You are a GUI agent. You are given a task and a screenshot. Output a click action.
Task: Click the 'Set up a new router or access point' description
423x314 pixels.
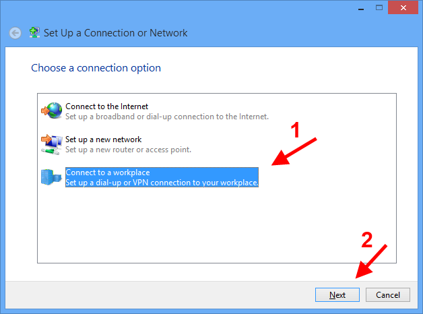(x=128, y=150)
